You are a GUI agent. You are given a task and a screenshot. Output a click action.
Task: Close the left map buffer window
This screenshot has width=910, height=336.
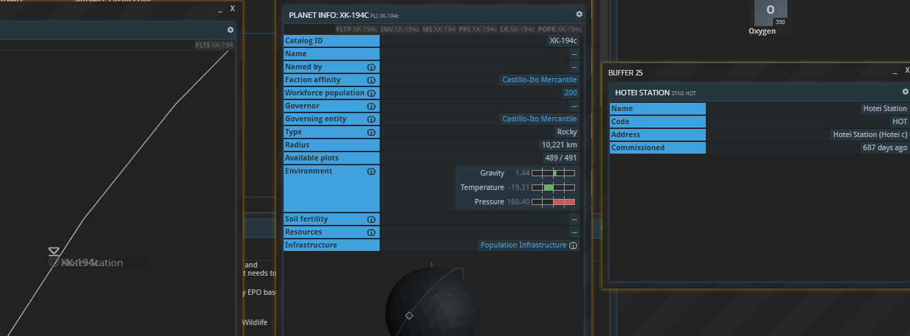click(x=232, y=8)
